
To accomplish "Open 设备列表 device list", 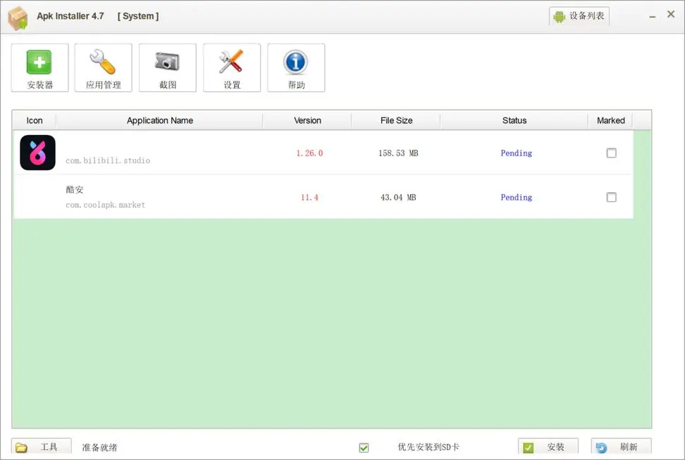I will tap(579, 16).
